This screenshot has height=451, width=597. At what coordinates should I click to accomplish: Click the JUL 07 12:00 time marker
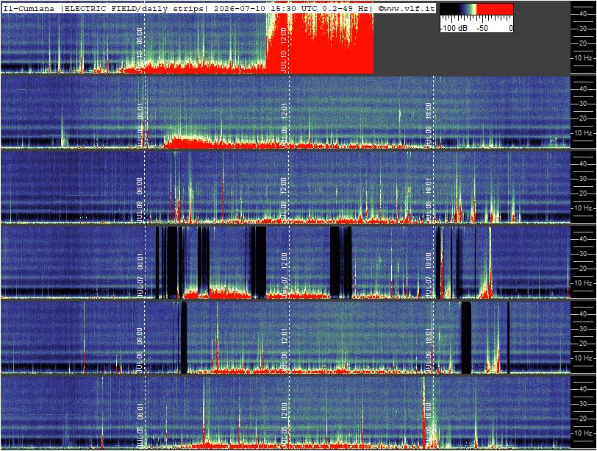(283, 274)
